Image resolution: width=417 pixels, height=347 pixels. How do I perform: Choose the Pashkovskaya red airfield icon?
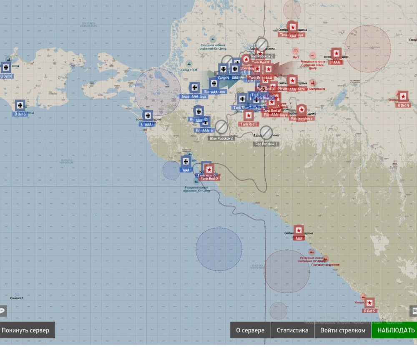click(x=301, y=110)
